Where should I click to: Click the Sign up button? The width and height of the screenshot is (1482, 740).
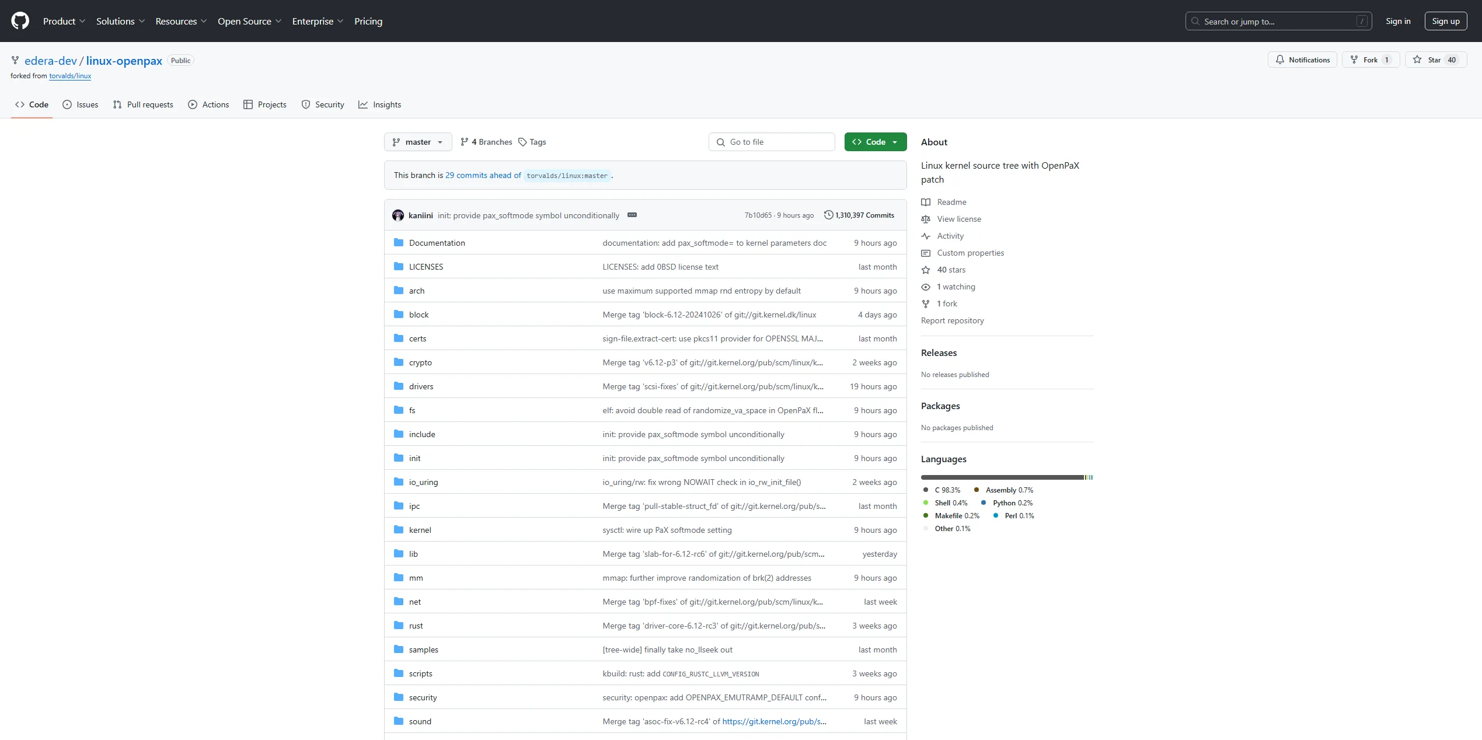[1446, 20]
